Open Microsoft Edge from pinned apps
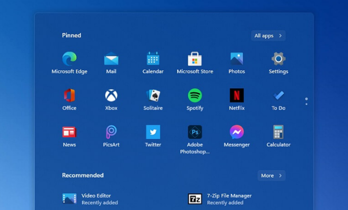 (69, 59)
